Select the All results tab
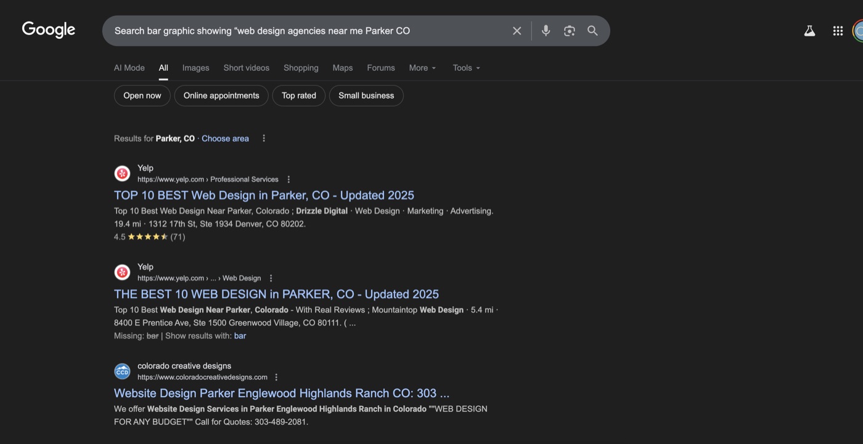The width and height of the screenshot is (863, 444). point(163,68)
